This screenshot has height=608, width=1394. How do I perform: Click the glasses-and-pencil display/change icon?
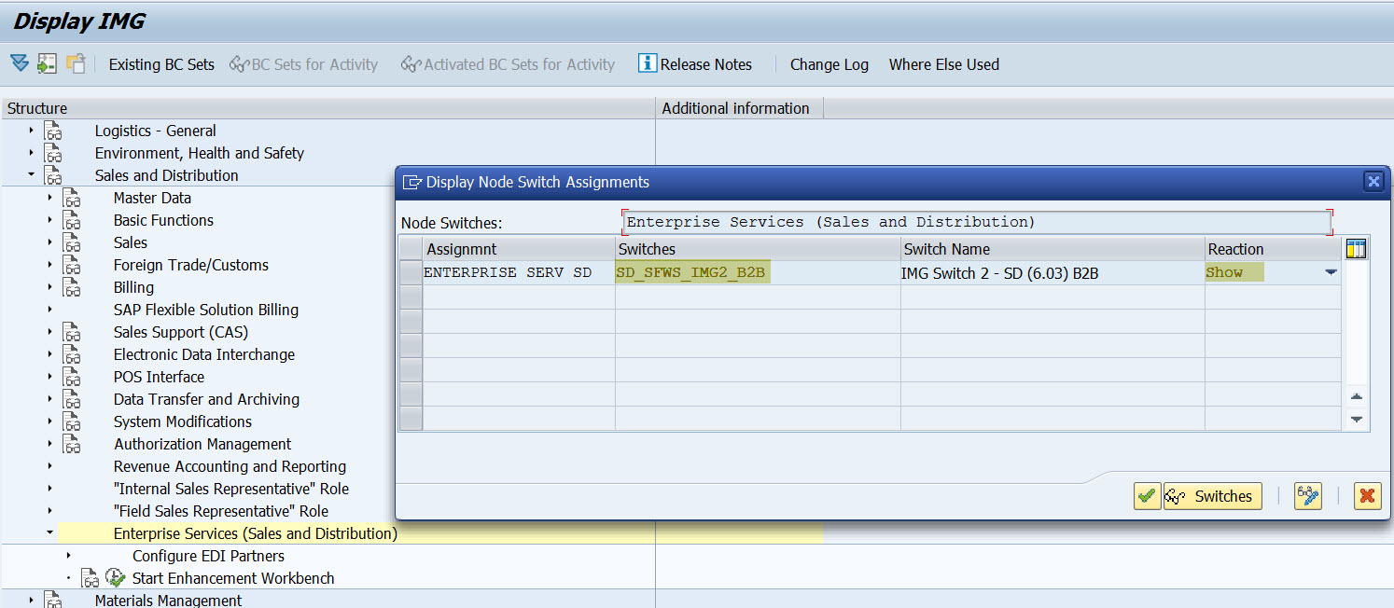tap(1307, 496)
